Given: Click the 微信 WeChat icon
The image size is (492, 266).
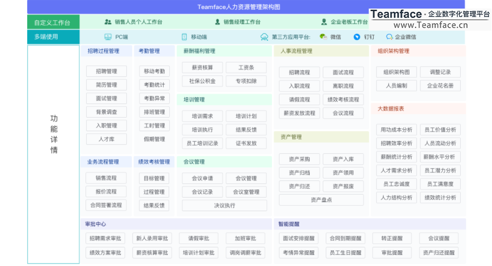Looking at the screenshot, I should tap(323, 37).
